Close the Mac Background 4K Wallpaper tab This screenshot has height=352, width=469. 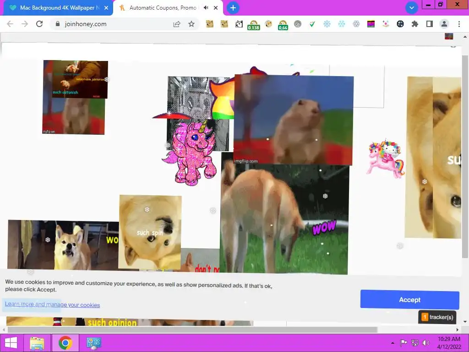point(106,8)
